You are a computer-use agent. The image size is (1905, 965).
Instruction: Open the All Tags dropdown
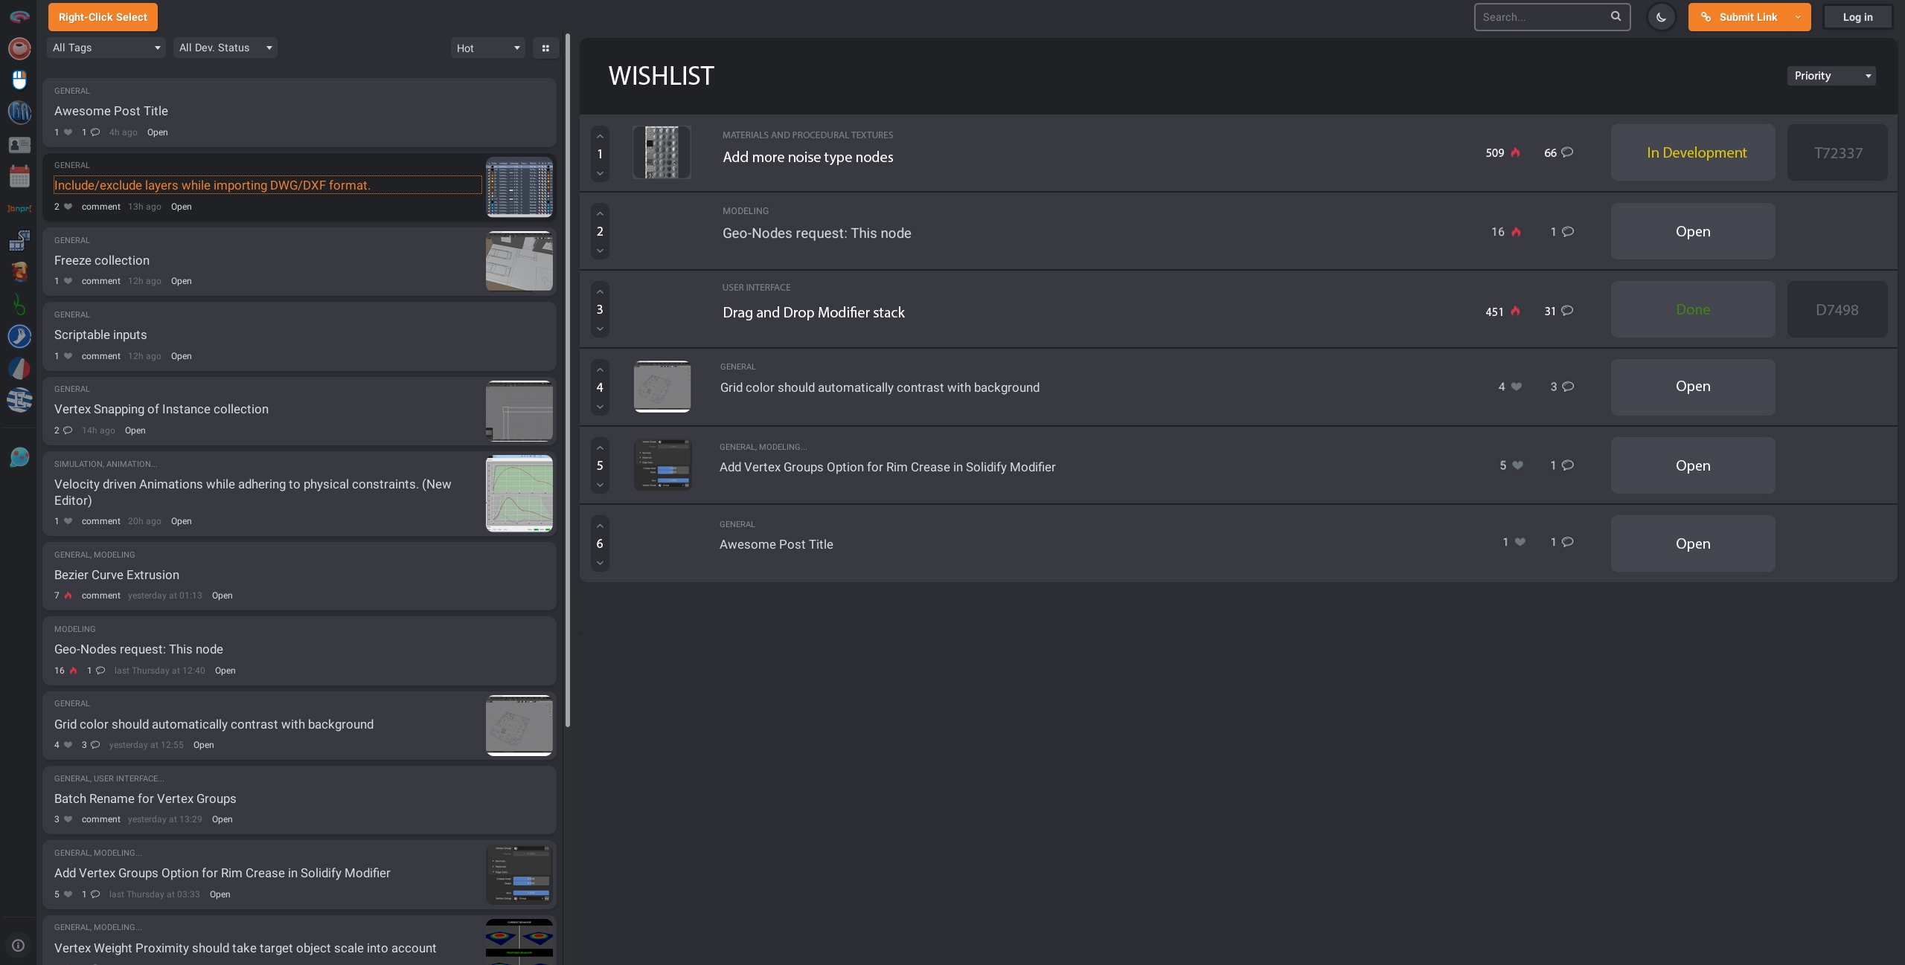pos(106,48)
